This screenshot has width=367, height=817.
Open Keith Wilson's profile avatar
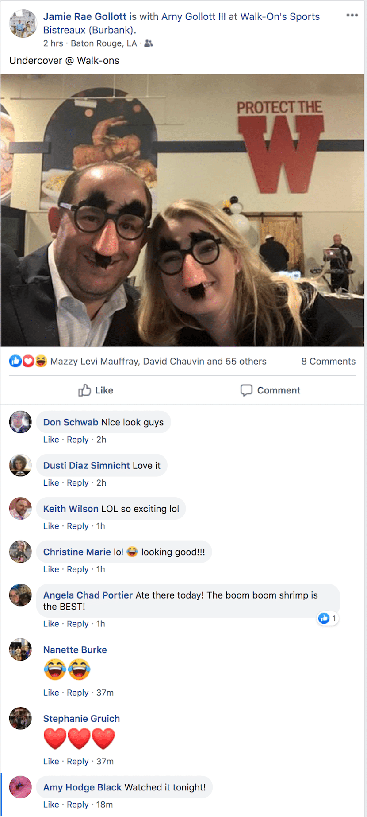click(20, 508)
